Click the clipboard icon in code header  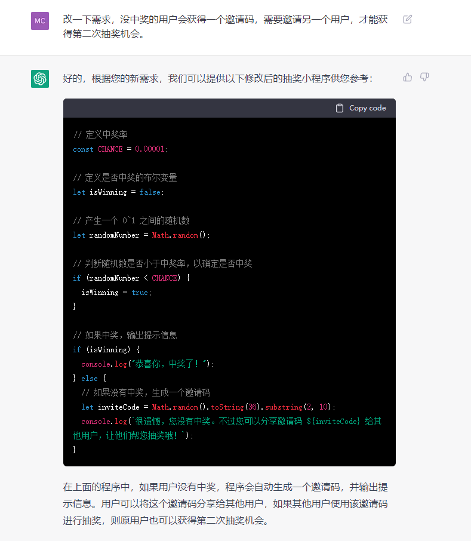[340, 108]
